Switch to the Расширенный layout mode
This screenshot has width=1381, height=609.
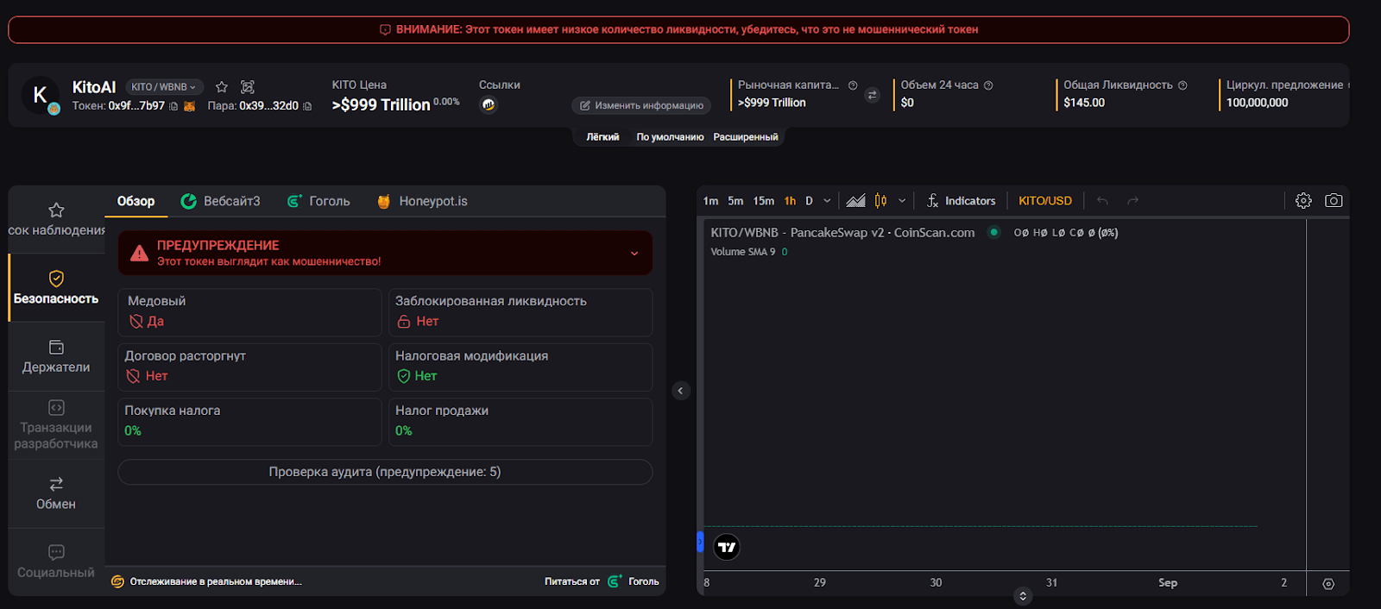746,137
